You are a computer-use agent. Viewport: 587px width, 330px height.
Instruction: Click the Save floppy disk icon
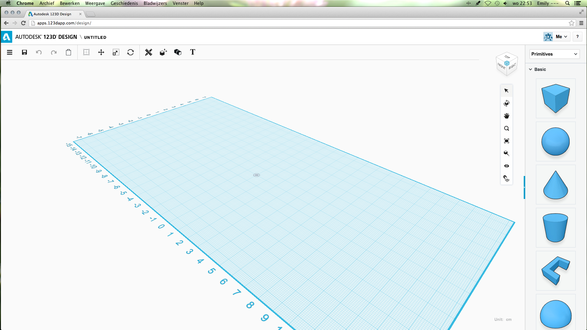(24, 52)
